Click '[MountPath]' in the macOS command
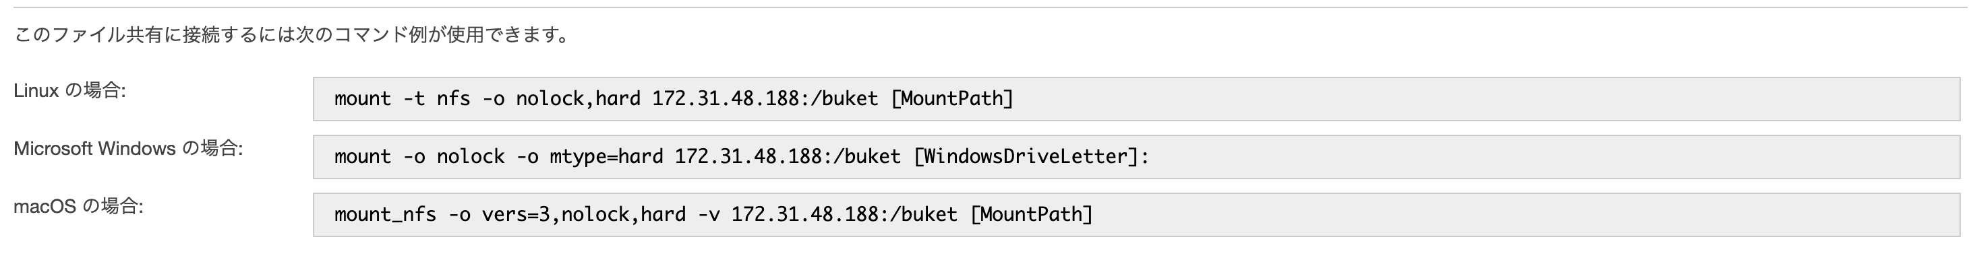 (1031, 215)
